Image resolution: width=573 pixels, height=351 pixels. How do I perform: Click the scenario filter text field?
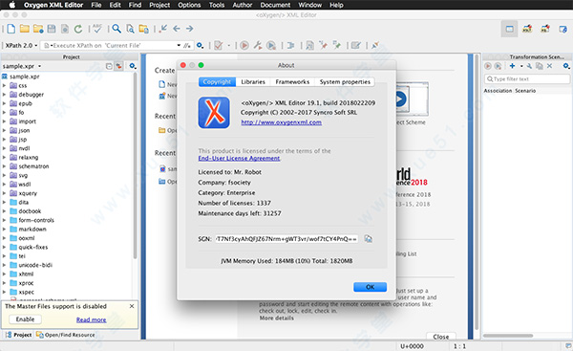(527, 78)
